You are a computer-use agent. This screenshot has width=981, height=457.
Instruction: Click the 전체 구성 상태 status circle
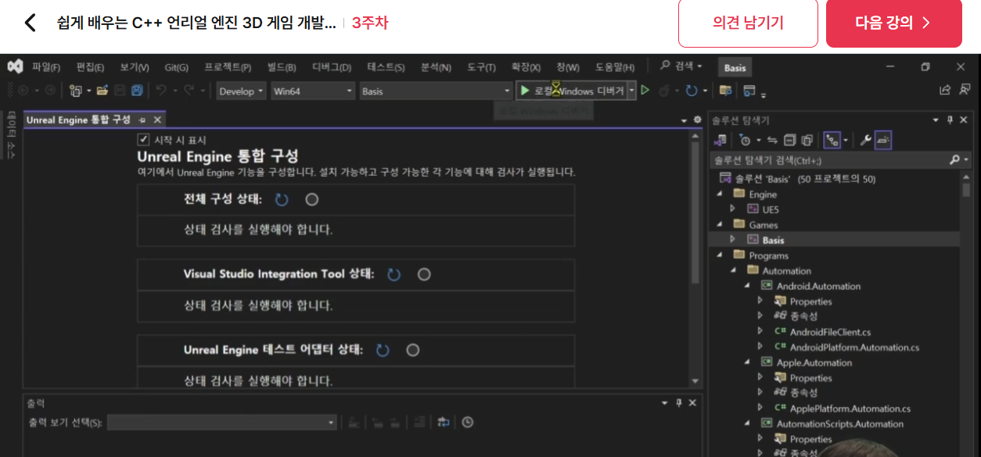(312, 200)
